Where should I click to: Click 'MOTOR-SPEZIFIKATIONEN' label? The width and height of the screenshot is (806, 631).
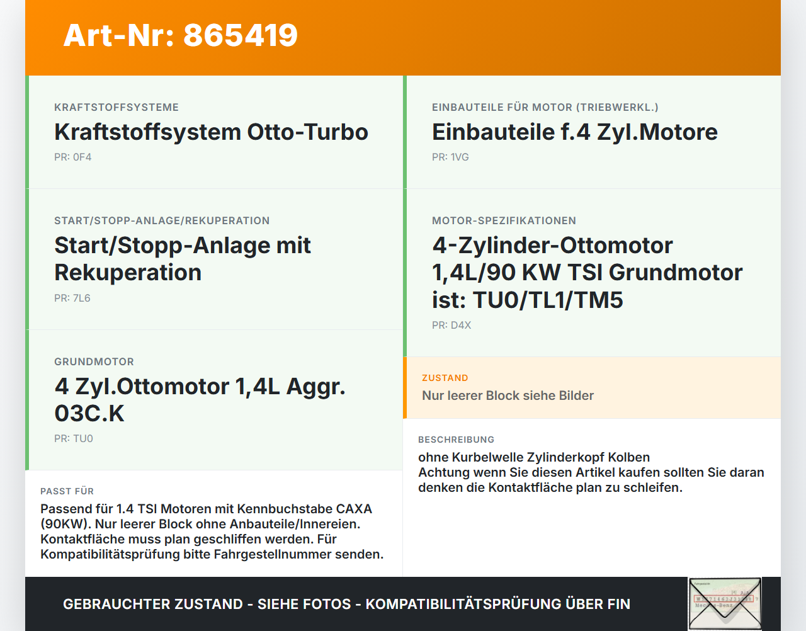point(504,220)
